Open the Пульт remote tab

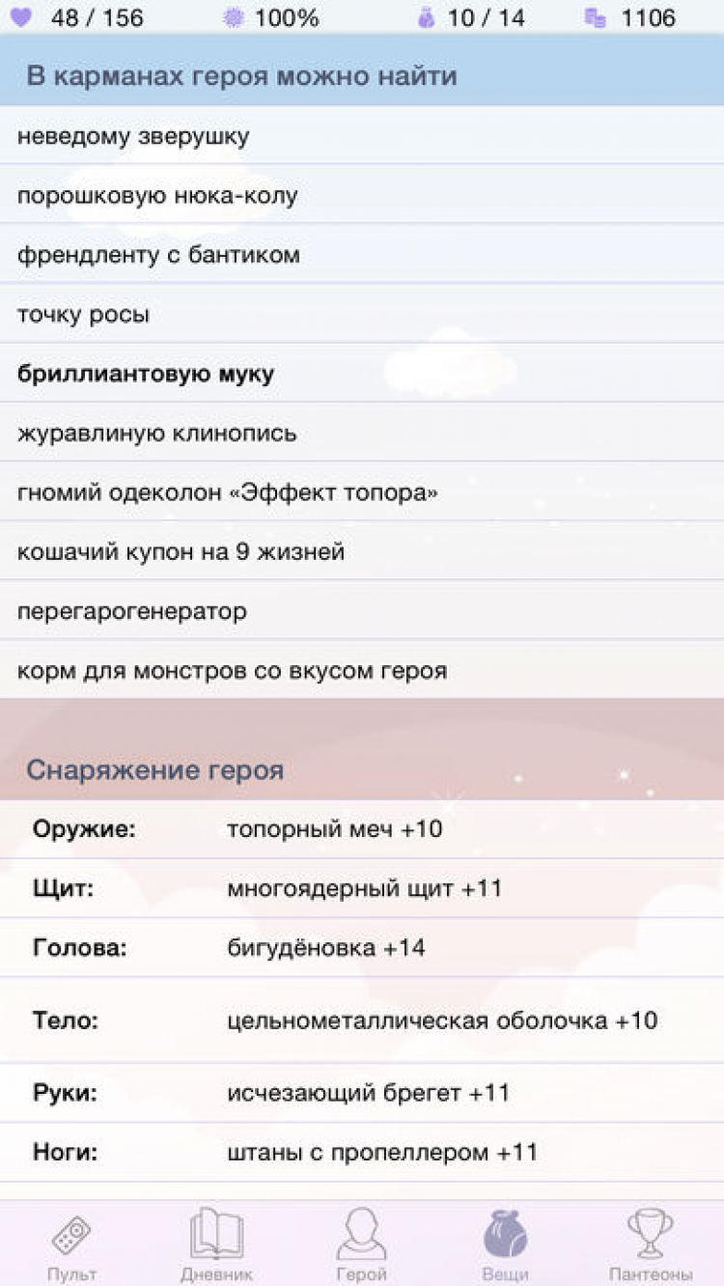tap(72, 1245)
